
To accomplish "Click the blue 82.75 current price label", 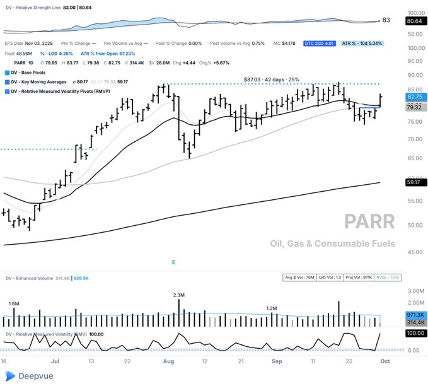I will click(416, 96).
